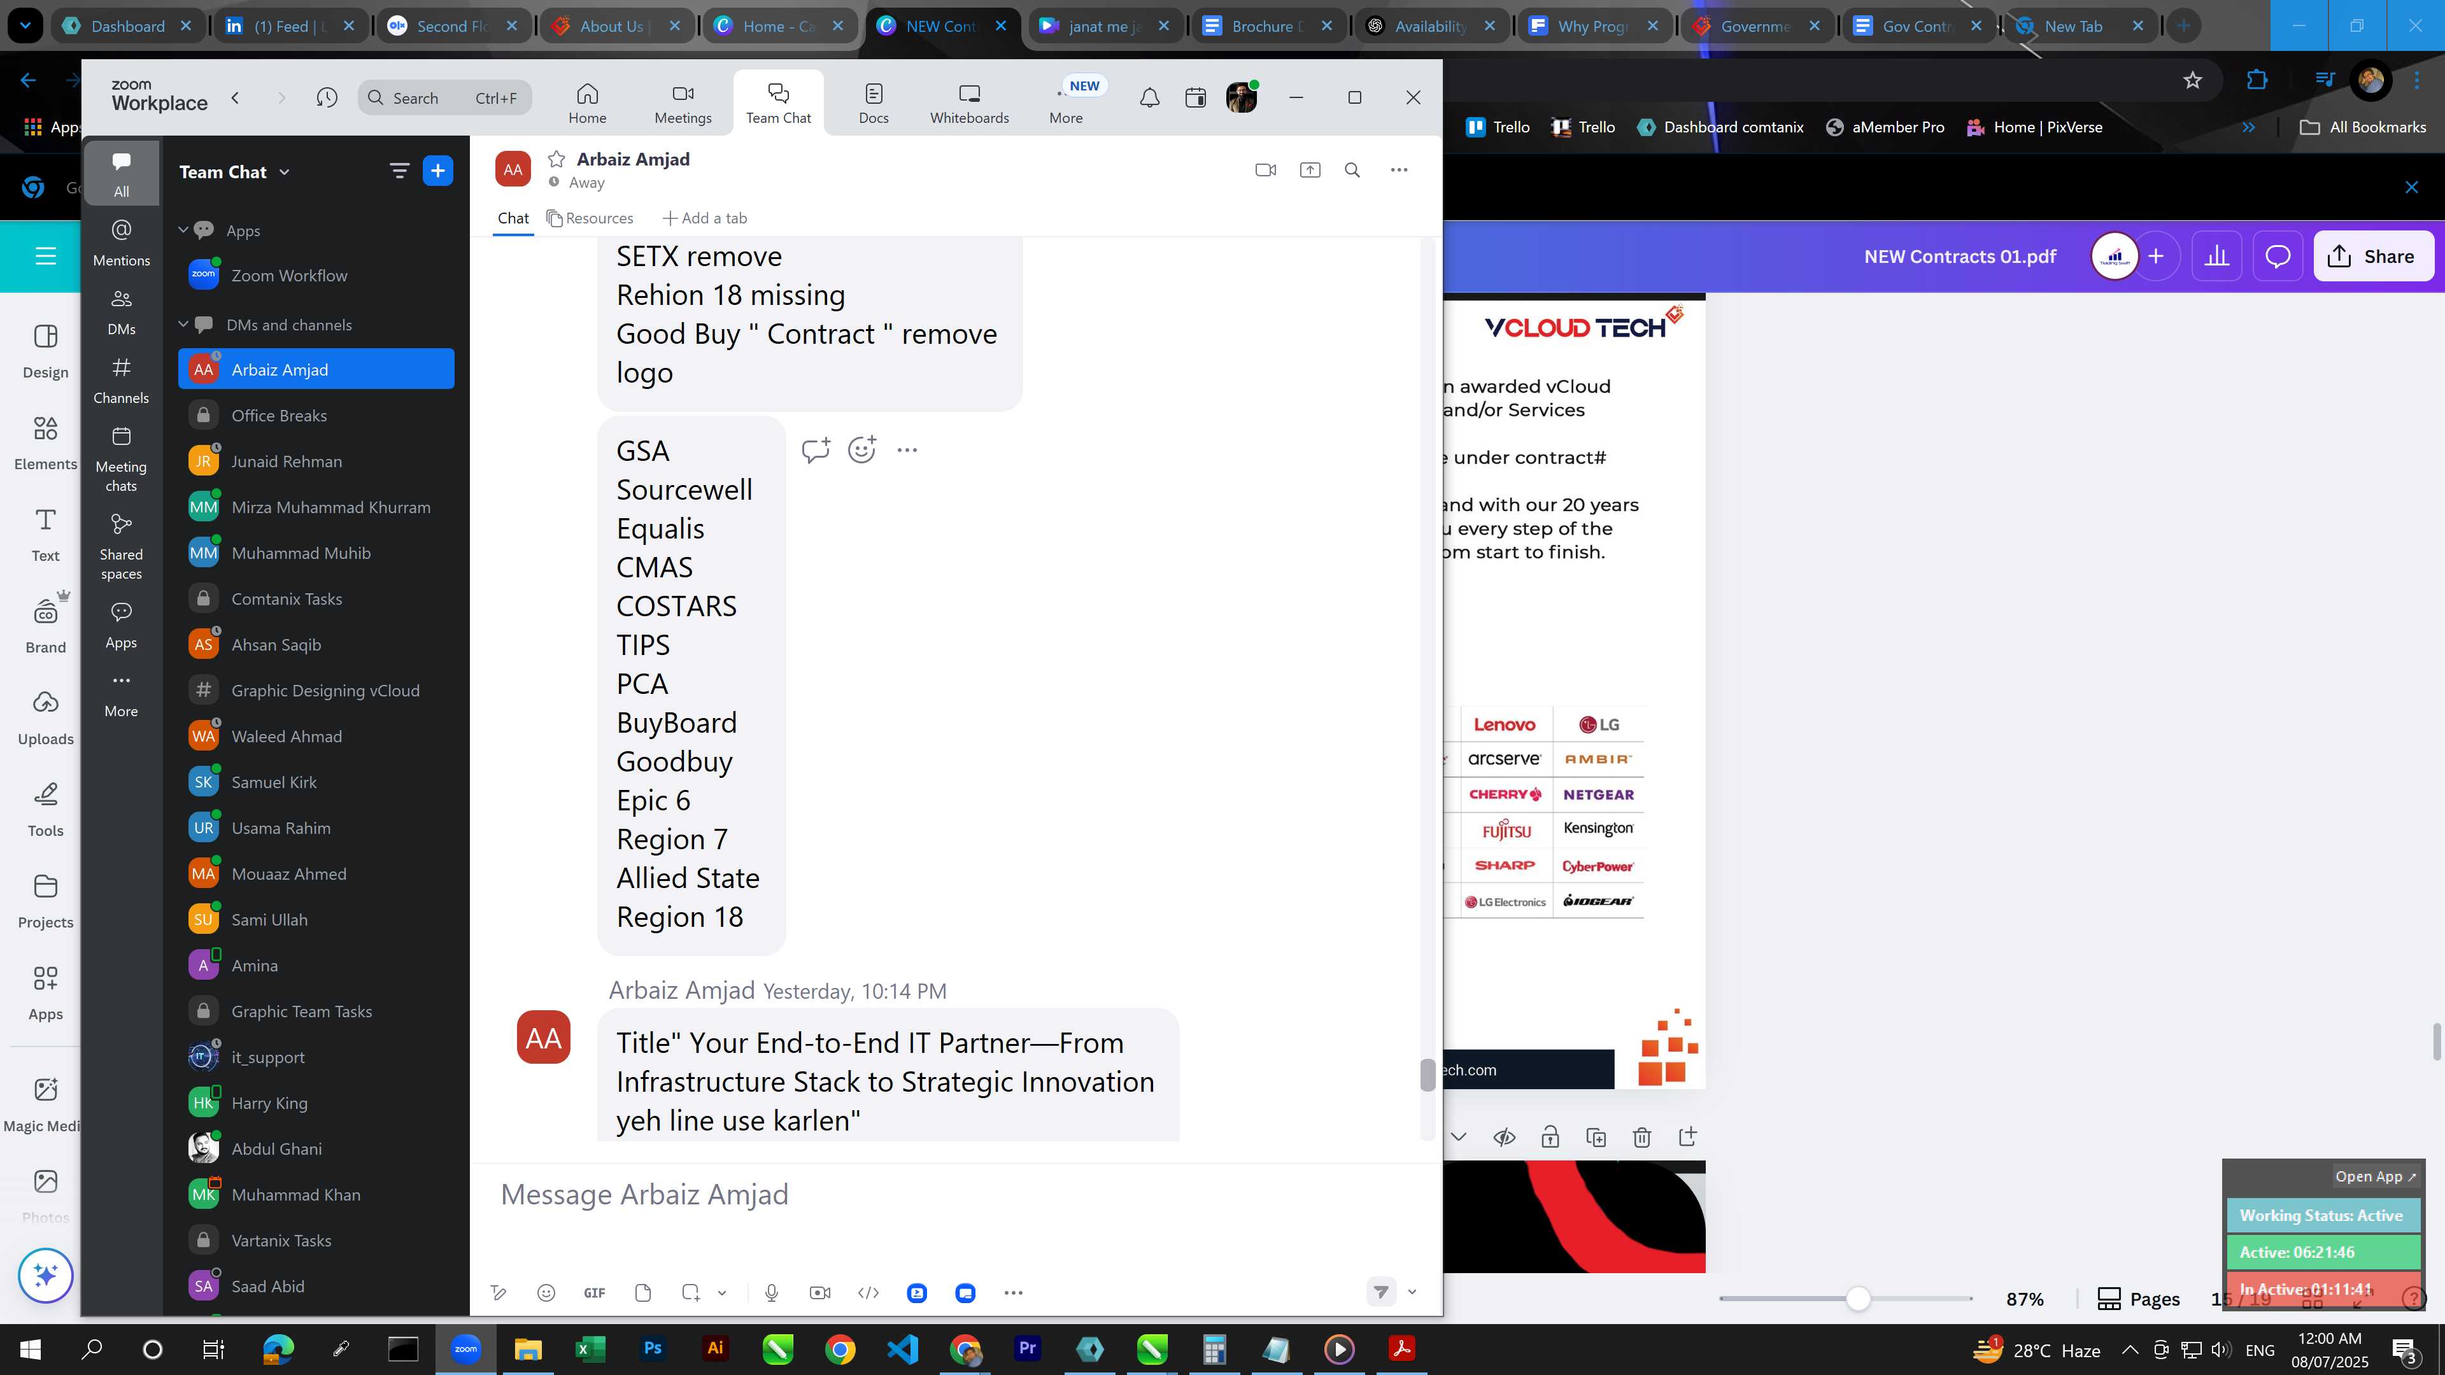This screenshot has width=2445, height=1375.
Task: Open composer more options ellipsis
Action: pyautogui.click(x=1014, y=1292)
